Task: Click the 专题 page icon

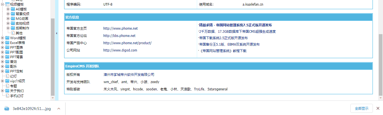Action: click(x=8, y=86)
